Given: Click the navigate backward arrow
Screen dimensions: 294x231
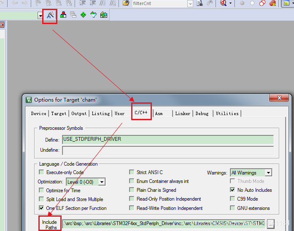Looking at the screenshot, I should [x=15, y=3].
